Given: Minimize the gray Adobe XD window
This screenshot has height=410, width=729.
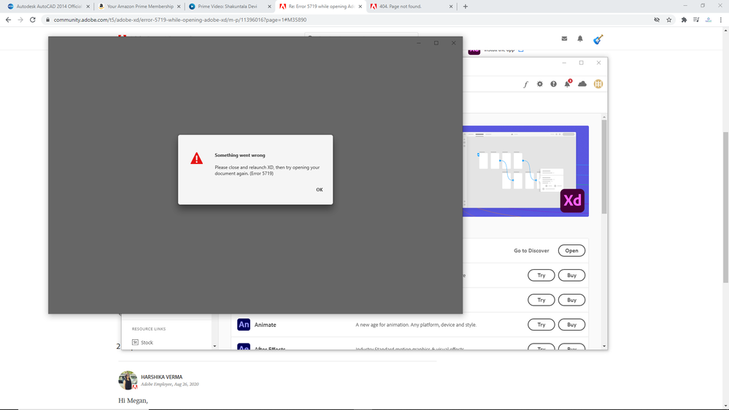Looking at the screenshot, I should (419, 43).
